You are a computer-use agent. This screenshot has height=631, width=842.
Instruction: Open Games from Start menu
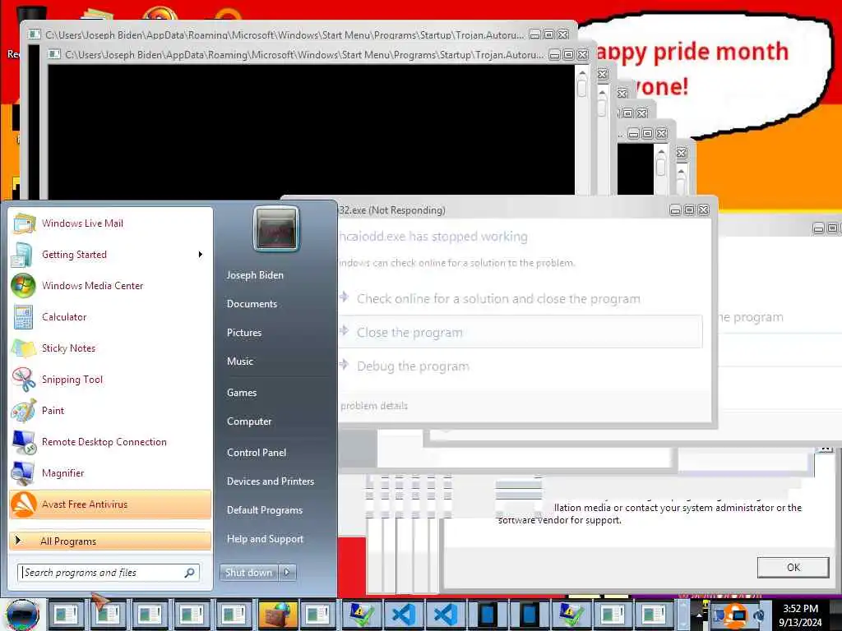[242, 393]
